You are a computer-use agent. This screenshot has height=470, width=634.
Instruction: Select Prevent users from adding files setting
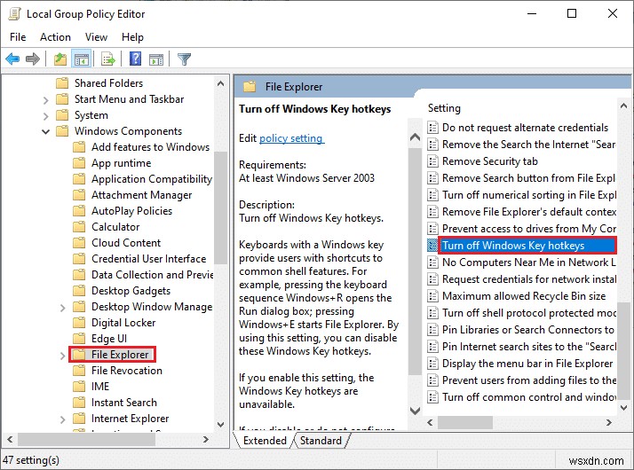click(x=529, y=380)
